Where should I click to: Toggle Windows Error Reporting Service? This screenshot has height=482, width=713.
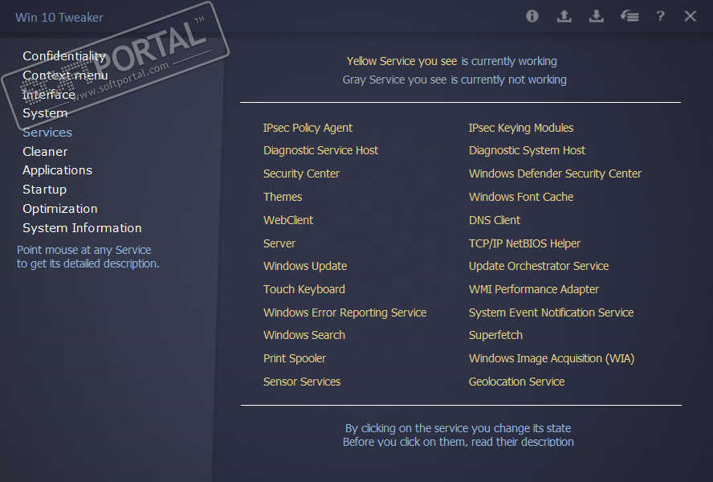tap(344, 312)
